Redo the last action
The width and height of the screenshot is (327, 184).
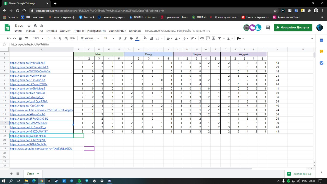click(15, 38)
